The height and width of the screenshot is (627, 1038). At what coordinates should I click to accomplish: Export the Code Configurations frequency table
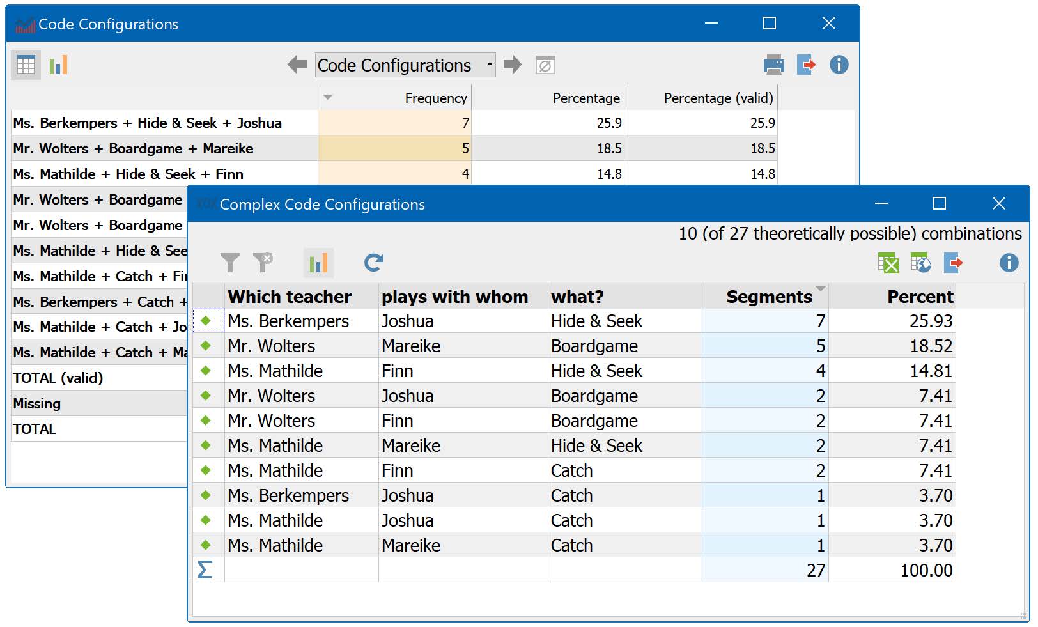tap(807, 65)
